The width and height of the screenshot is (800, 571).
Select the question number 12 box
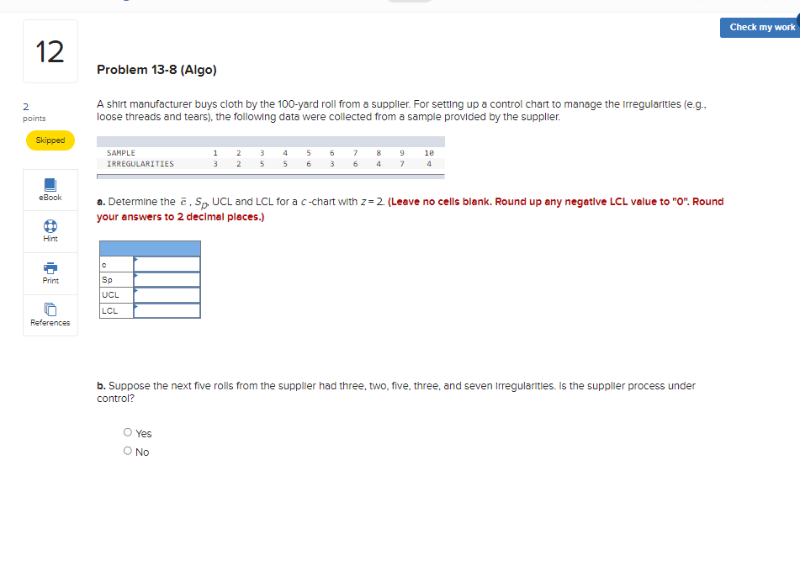coord(50,50)
